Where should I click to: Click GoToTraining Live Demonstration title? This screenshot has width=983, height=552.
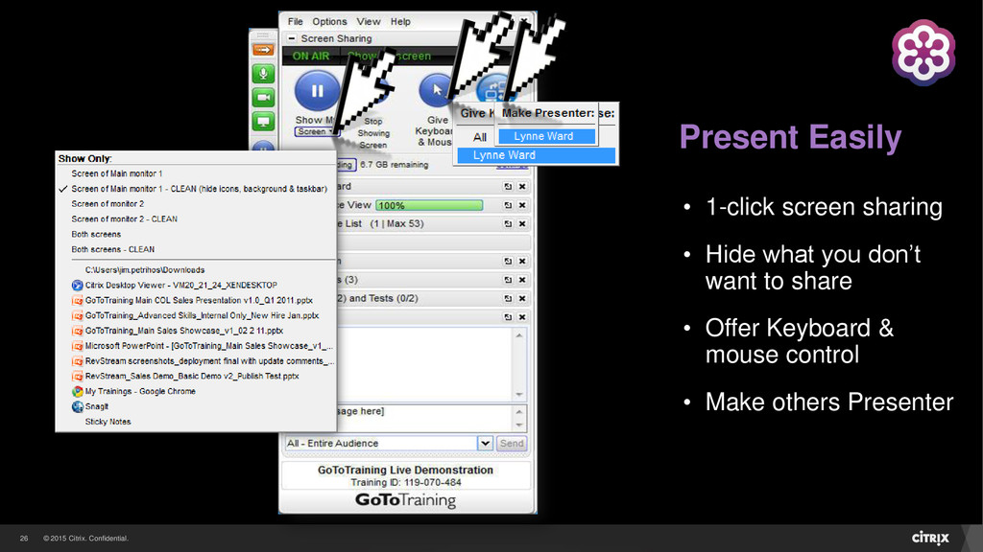pos(405,470)
